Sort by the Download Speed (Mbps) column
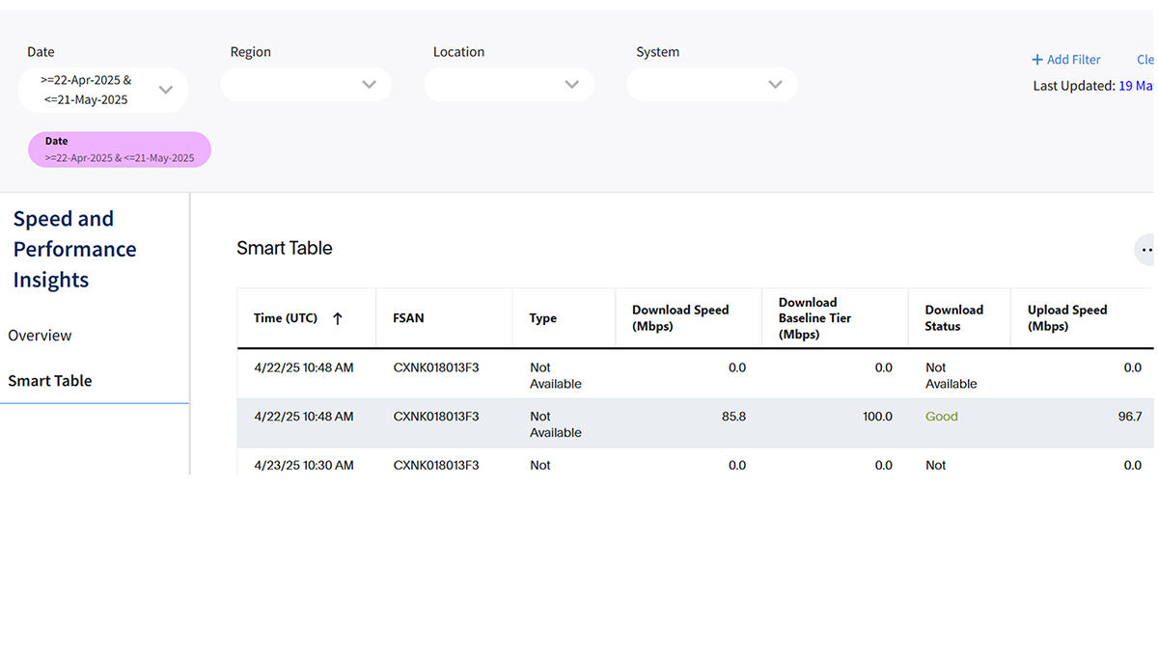The width and height of the screenshot is (1158, 651). (x=680, y=318)
